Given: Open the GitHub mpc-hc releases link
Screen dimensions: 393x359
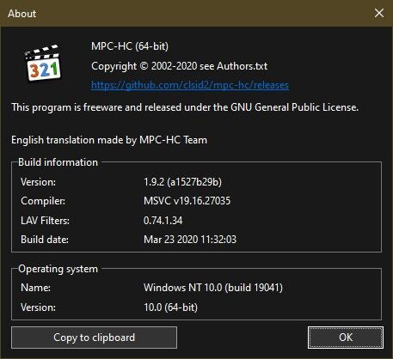Looking at the screenshot, I should coord(190,85).
